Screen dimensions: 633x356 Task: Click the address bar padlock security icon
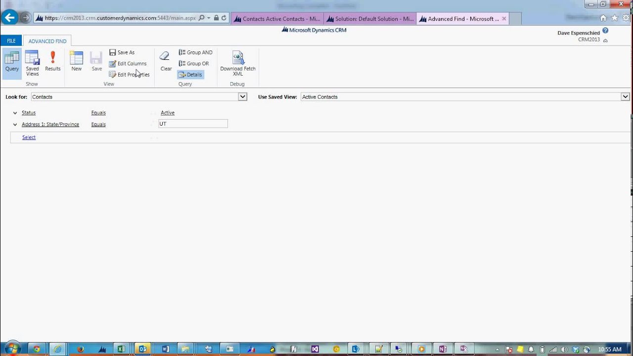(x=216, y=18)
